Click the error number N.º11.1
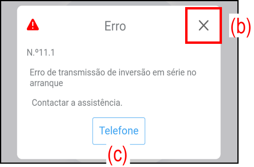 tap(41, 53)
